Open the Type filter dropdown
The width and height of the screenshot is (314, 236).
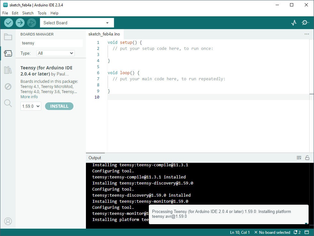point(56,53)
